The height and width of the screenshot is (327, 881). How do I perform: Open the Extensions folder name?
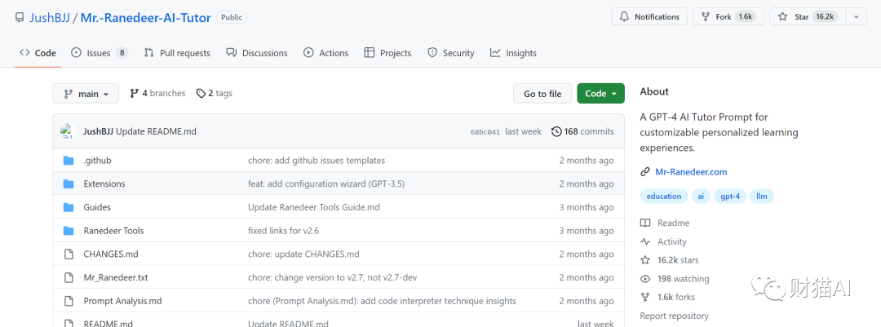coord(104,183)
